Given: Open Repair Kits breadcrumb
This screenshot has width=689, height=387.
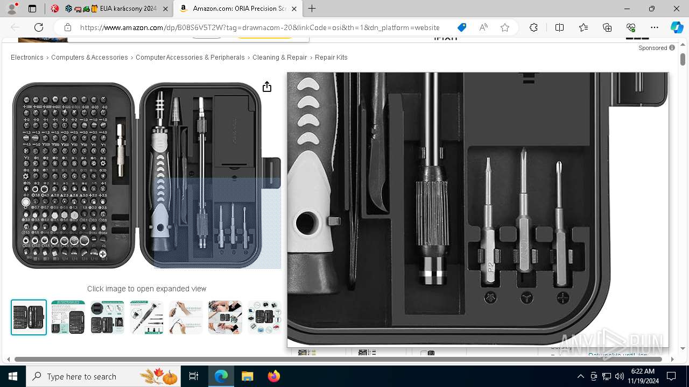Looking at the screenshot, I should (x=331, y=58).
